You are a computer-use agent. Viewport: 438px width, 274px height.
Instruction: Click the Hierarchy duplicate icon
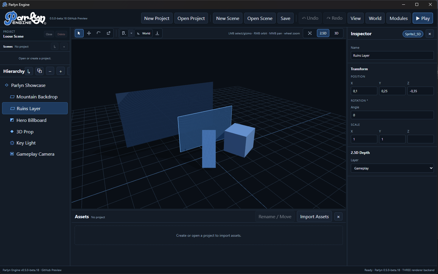pos(39,71)
